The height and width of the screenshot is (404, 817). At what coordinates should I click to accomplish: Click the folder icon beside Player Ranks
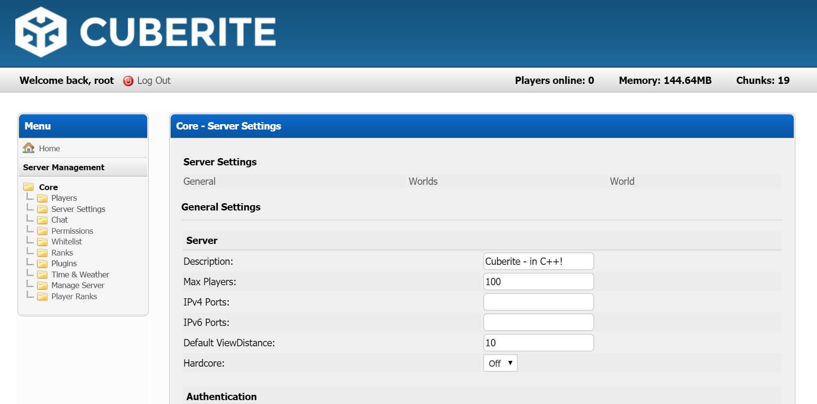coord(42,296)
